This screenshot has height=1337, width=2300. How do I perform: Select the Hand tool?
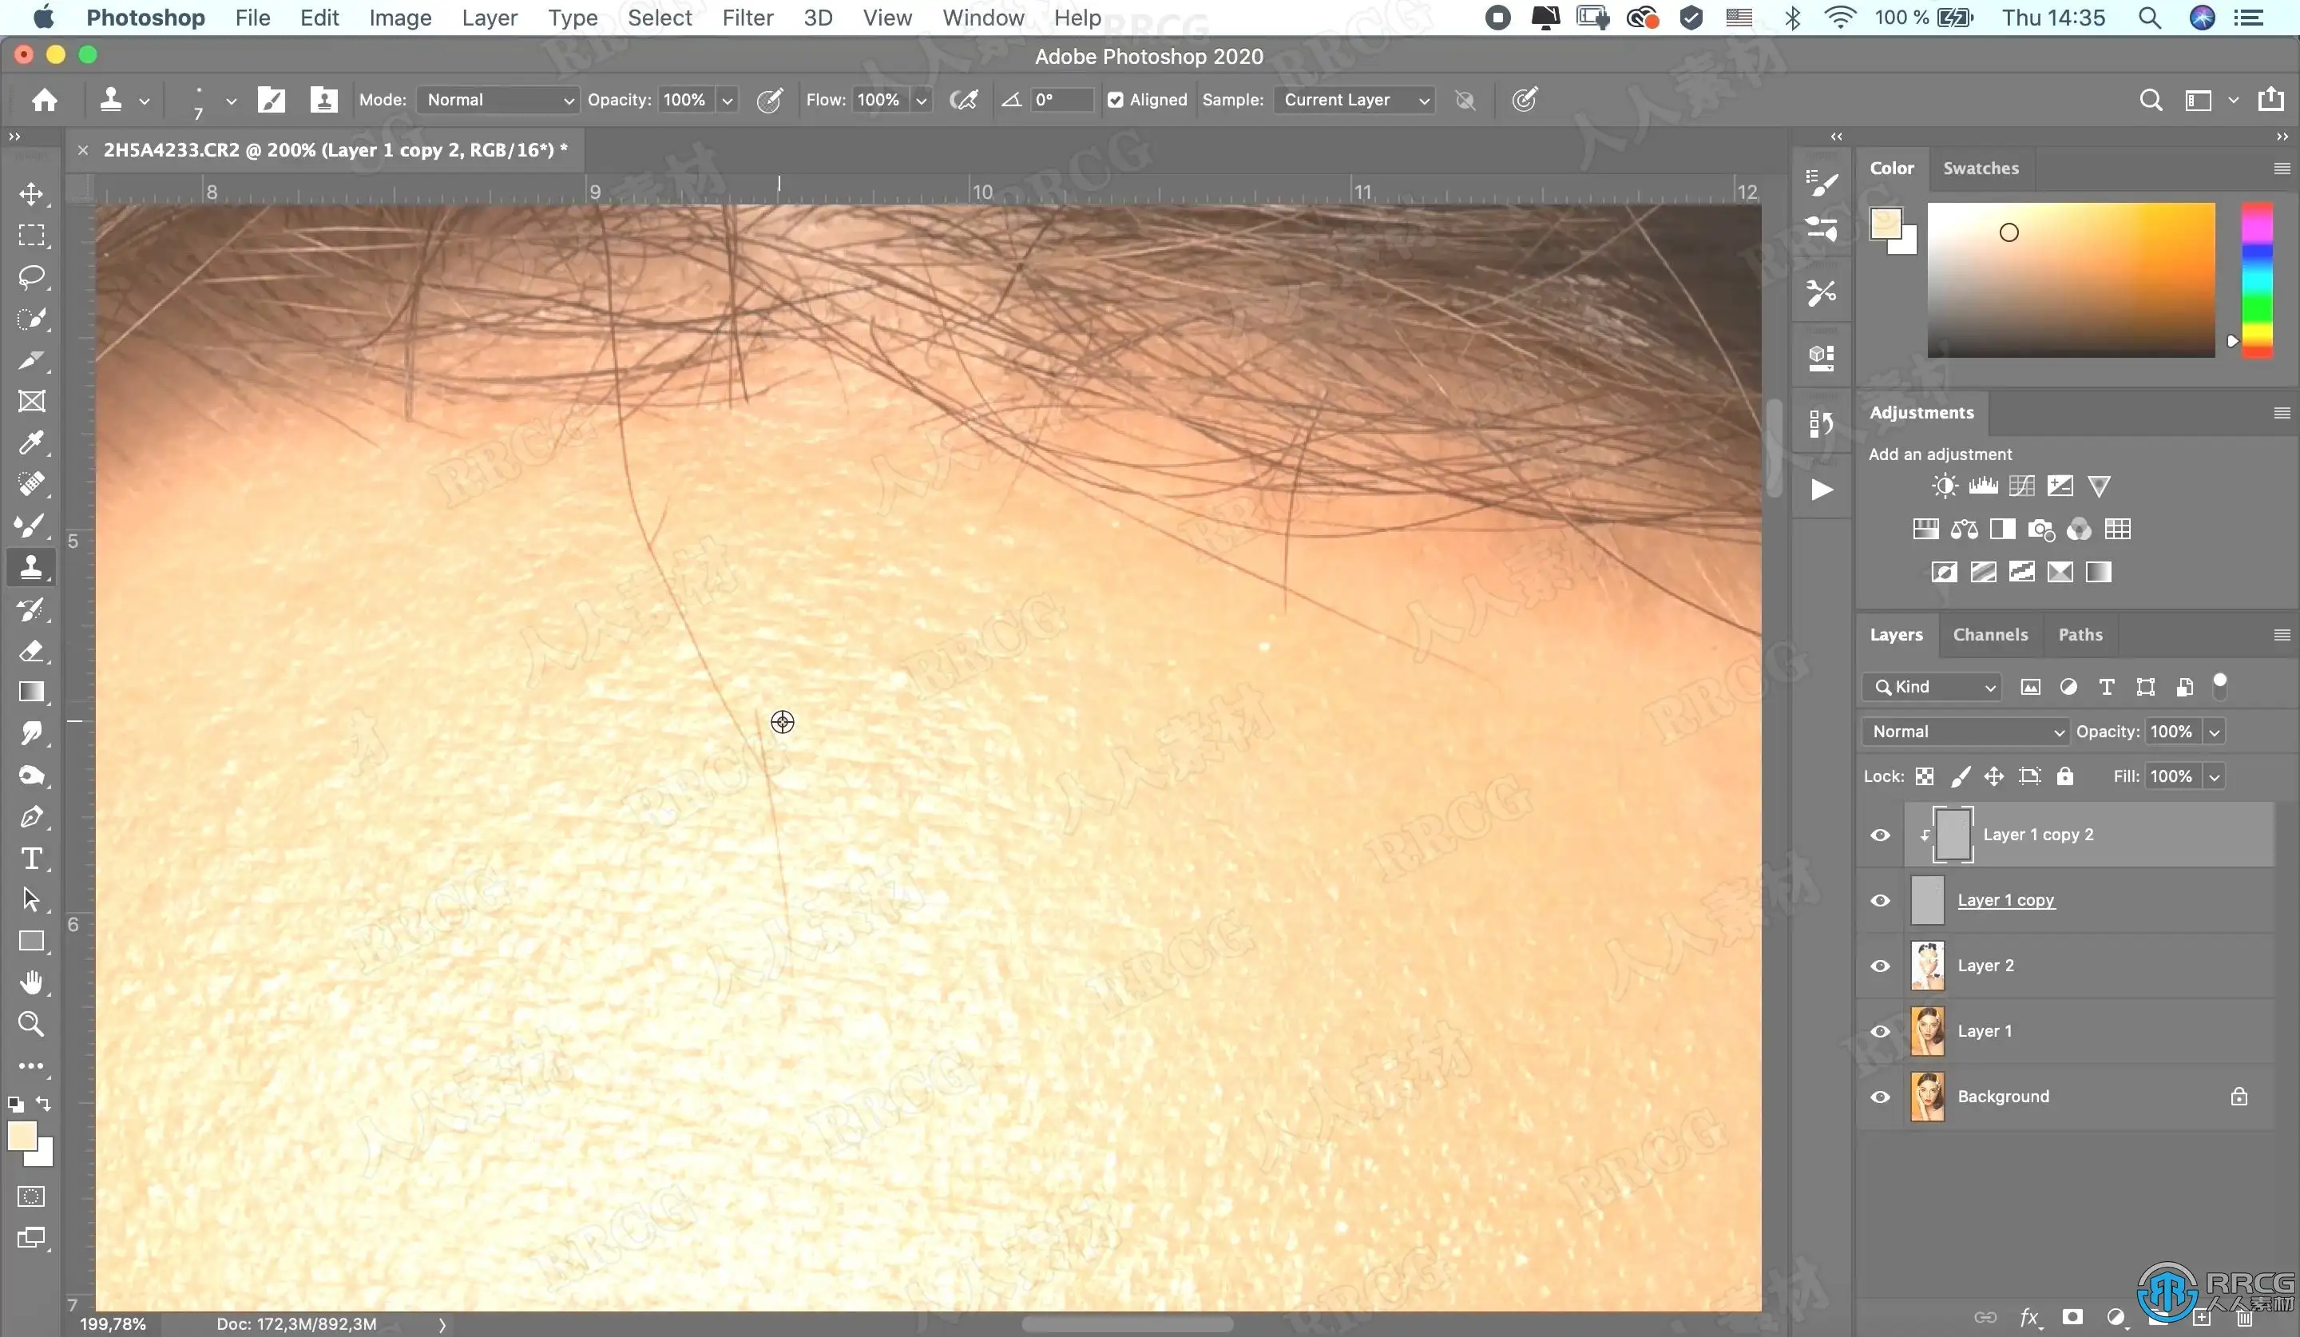coord(31,983)
